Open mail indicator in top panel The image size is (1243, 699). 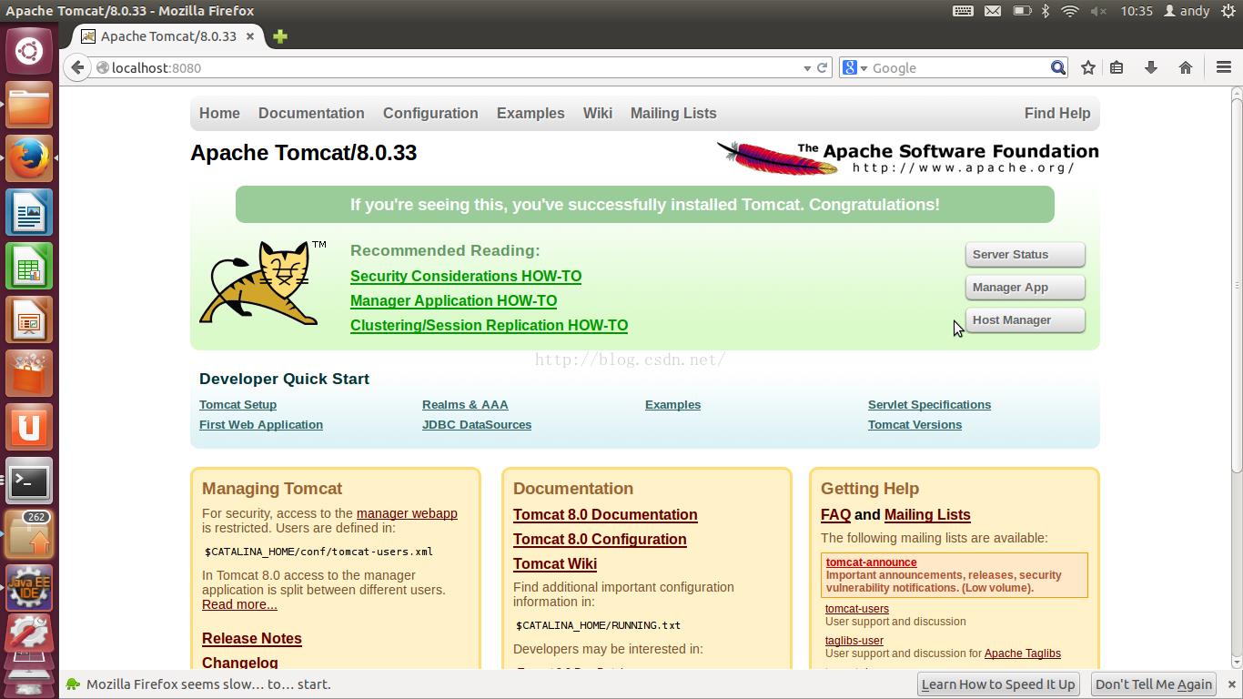(x=993, y=11)
